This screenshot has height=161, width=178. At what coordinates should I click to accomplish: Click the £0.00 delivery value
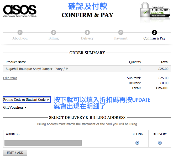pyautogui.click(x=164, y=83)
